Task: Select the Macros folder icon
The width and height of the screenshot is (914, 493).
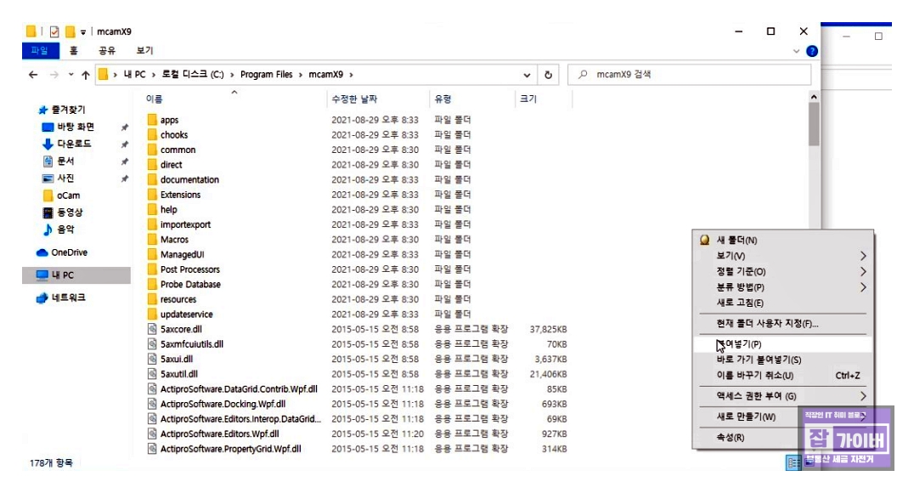Action: [152, 239]
